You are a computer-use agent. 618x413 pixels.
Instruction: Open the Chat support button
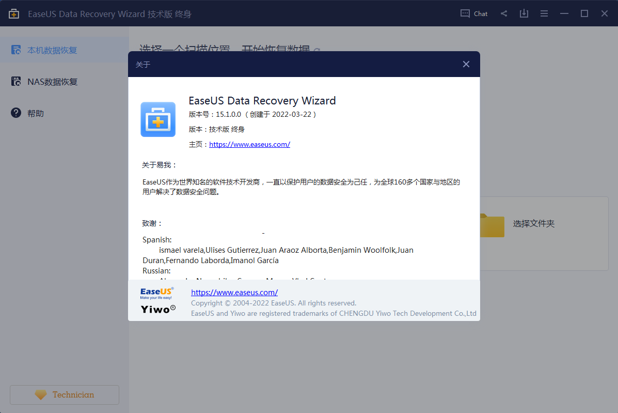tap(474, 14)
